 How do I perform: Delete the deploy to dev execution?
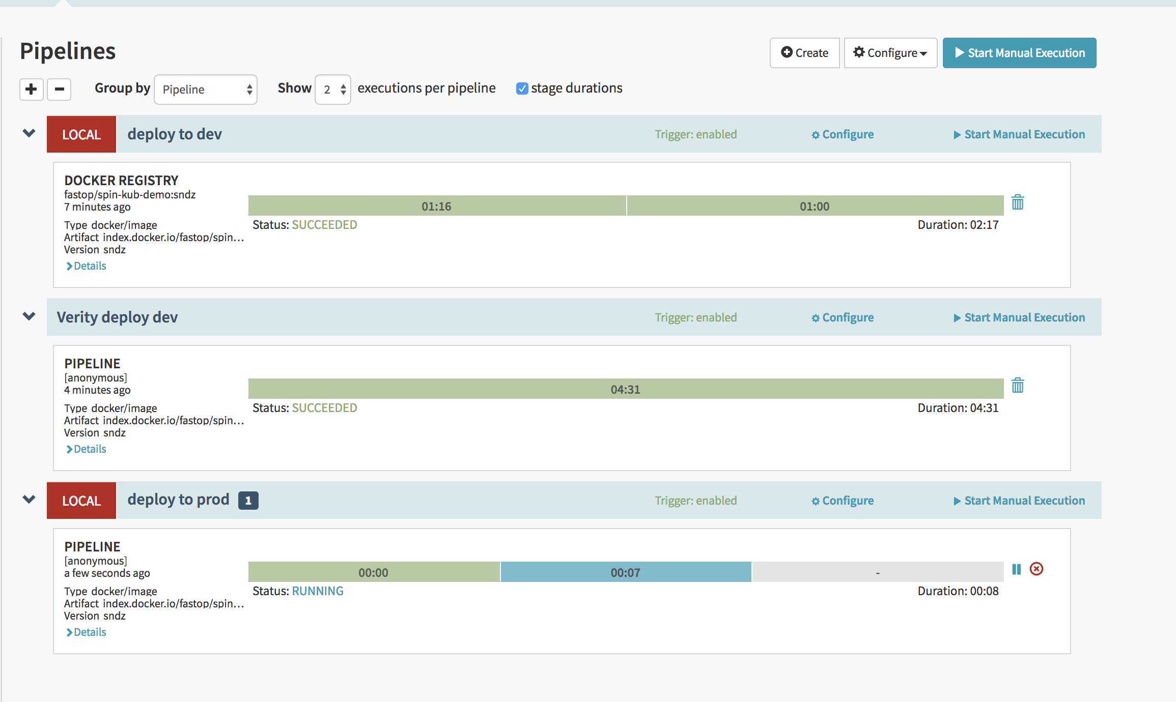[1017, 202]
